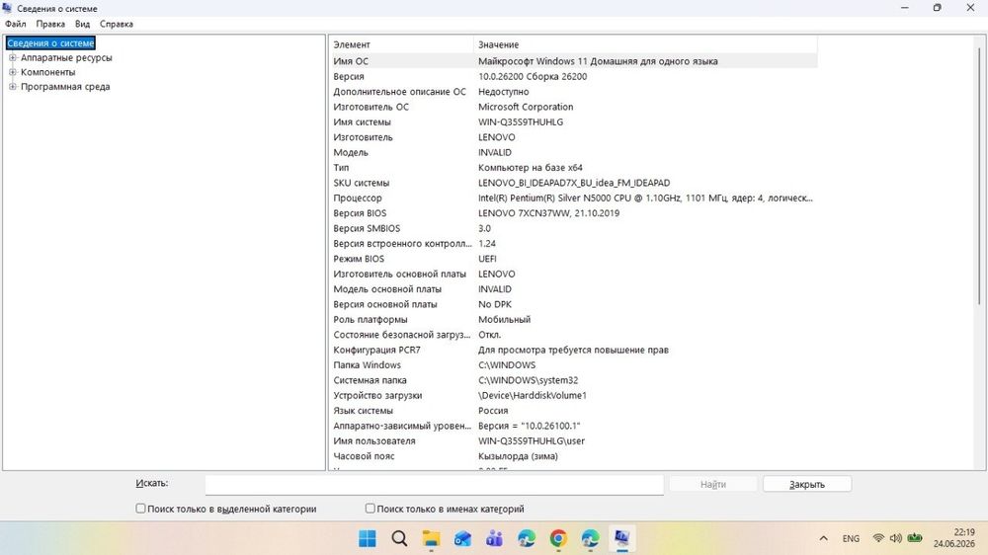Sort by the Значение column header
The height and width of the screenshot is (555, 988).
645,44
